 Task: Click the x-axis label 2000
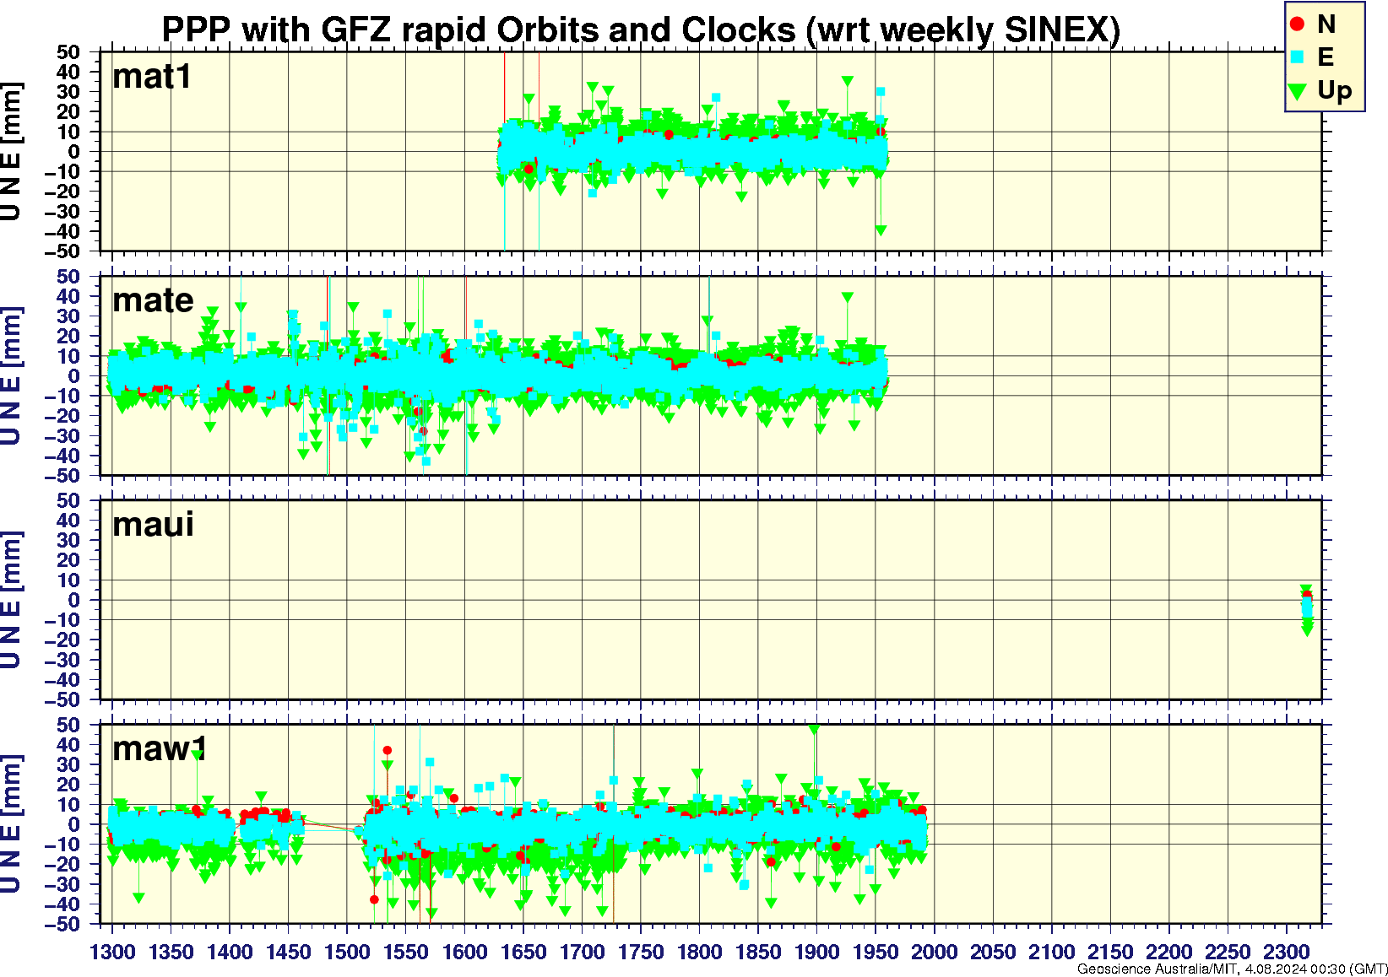click(934, 952)
